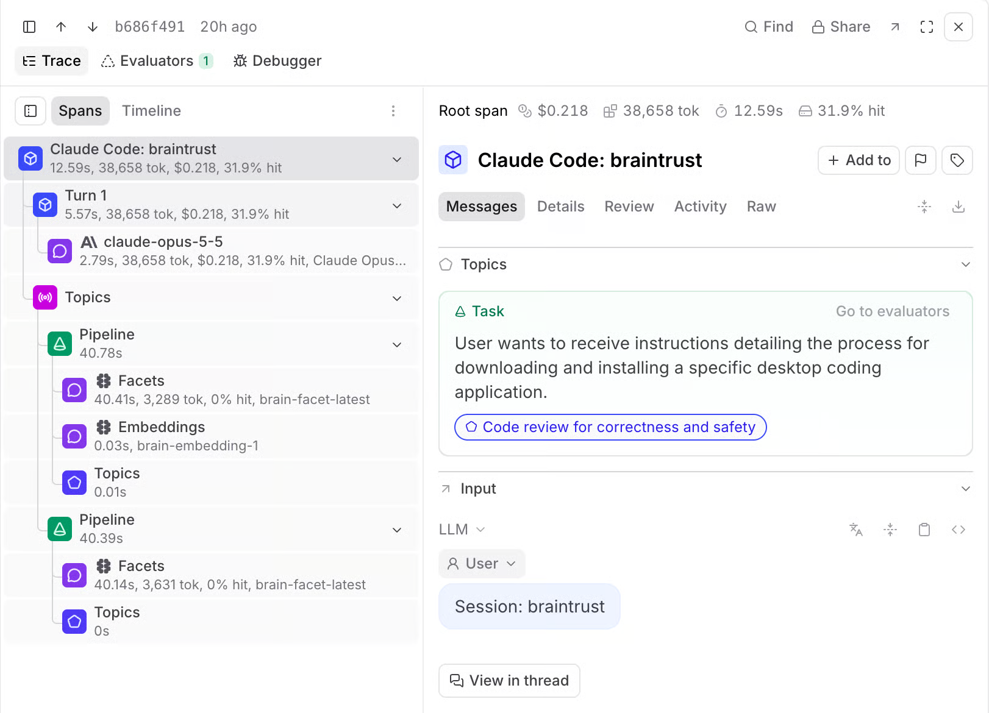Image resolution: width=989 pixels, height=713 pixels.
Task: Open the User role dropdown
Action: click(x=482, y=564)
